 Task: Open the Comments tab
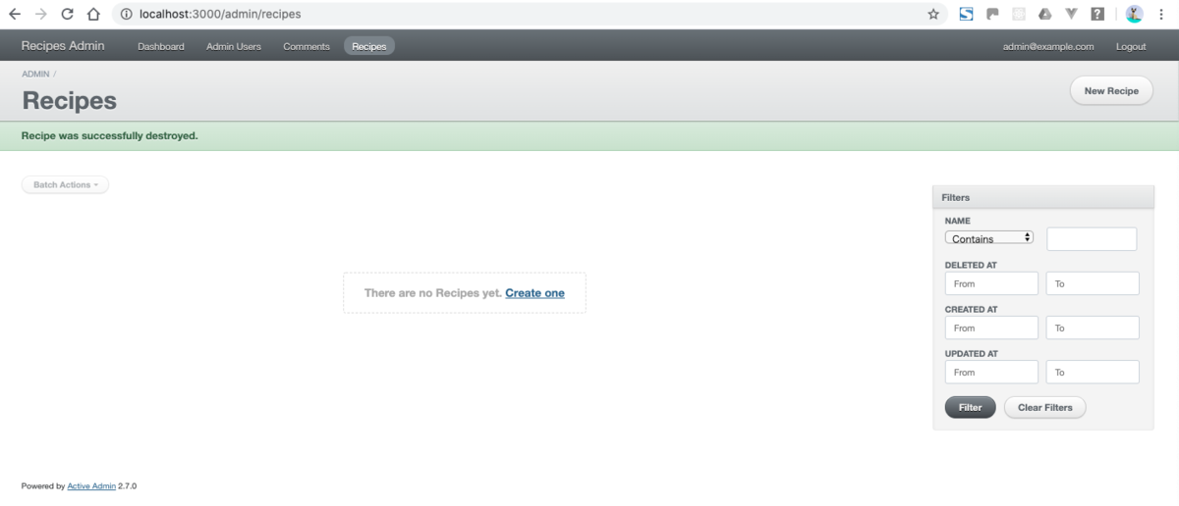click(307, 46)
